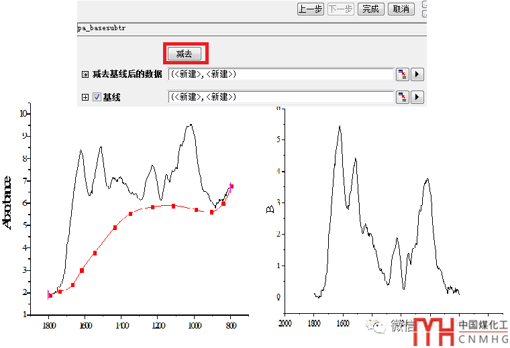Click x-axis label 2000 in right graph
The image size is (510, 348).
coord(285,323)
